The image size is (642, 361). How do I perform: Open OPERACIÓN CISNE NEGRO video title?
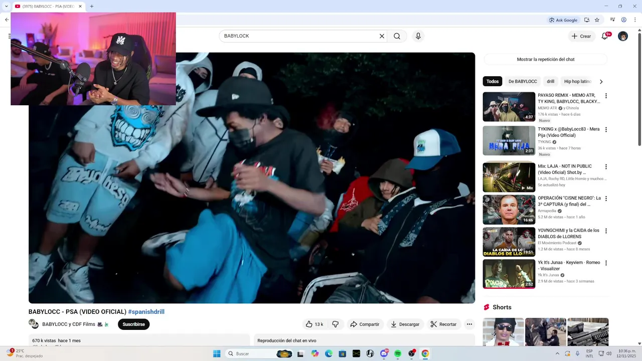click(569, 201)
